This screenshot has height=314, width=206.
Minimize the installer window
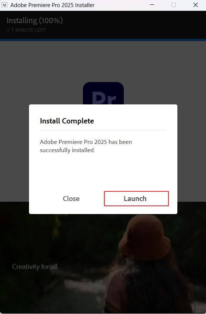coord(152,5)
